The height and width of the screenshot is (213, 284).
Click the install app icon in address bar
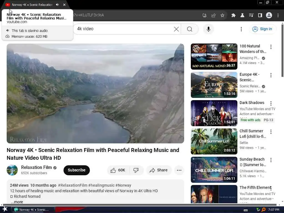coord(204,16)
